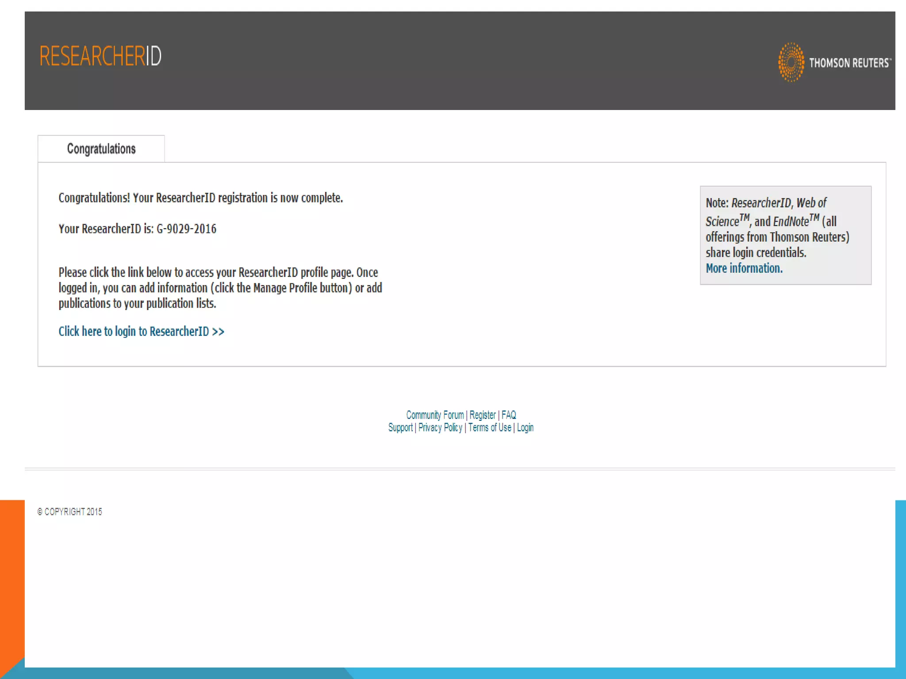This screenshot has height=679, width=906.
Task: Click here to login to ResearcherID link
Action: (141, 332)
